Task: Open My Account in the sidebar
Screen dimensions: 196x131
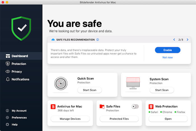Action: 19,111
